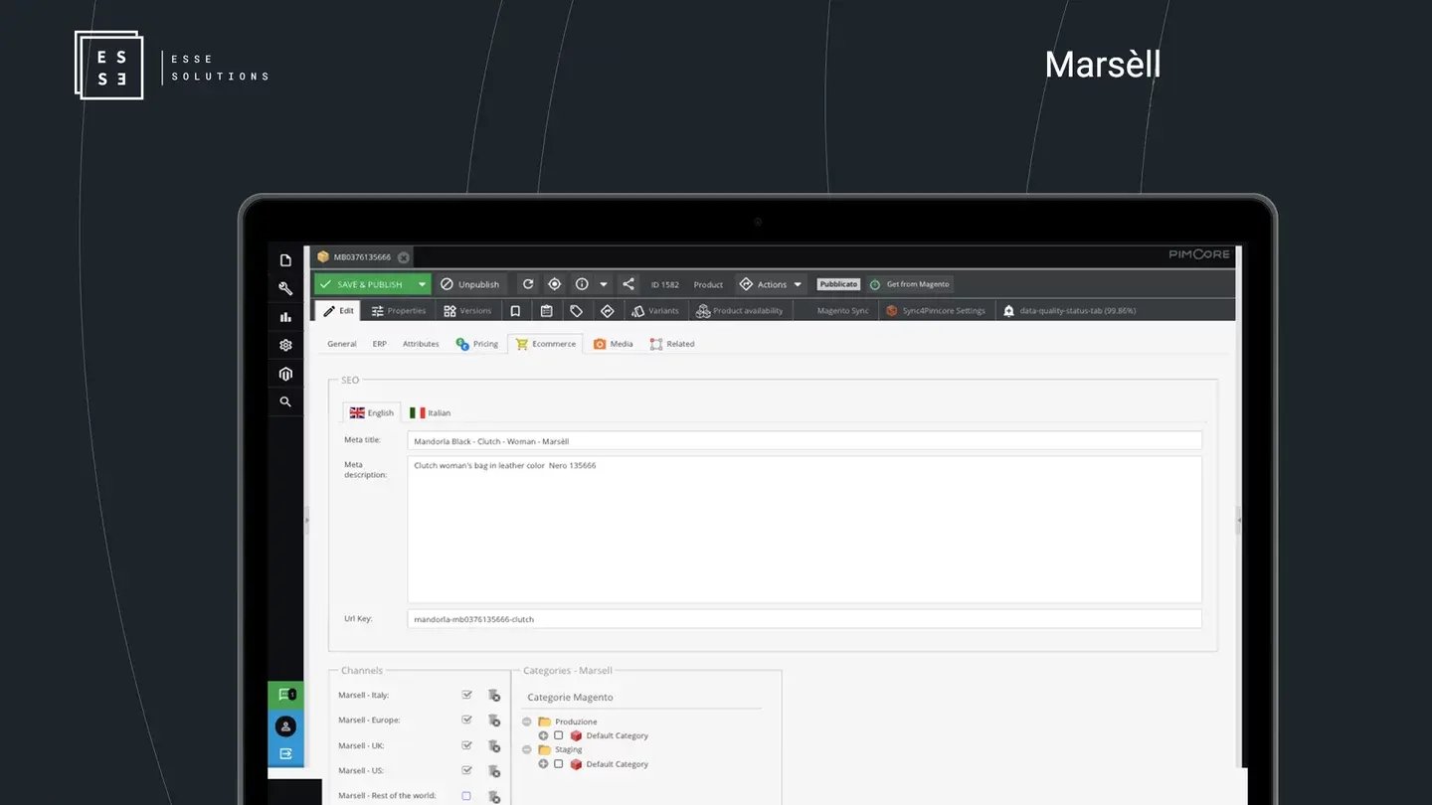The height and width of the screenshot is (805, 1432).
Task: Open the search panel in the left sidebar
Action: pos(286,402)
